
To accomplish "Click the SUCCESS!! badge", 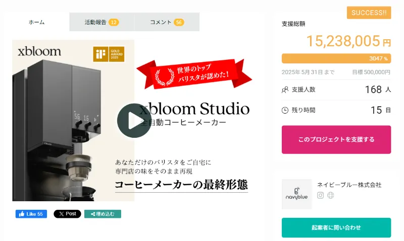I will (369, 13).
